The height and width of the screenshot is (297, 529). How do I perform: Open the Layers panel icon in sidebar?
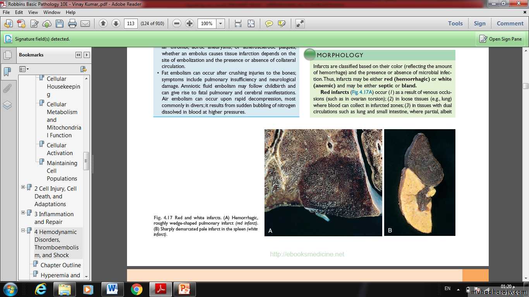pyautogui.click(x=7, y=105)
